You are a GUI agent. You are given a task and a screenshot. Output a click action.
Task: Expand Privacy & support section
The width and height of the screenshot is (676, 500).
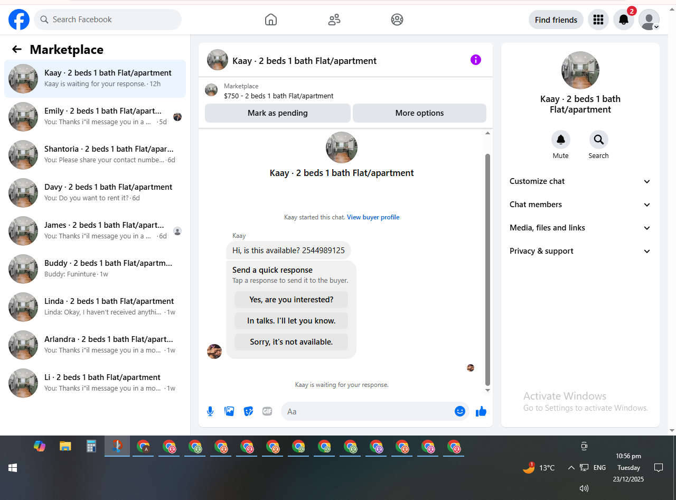580,251
